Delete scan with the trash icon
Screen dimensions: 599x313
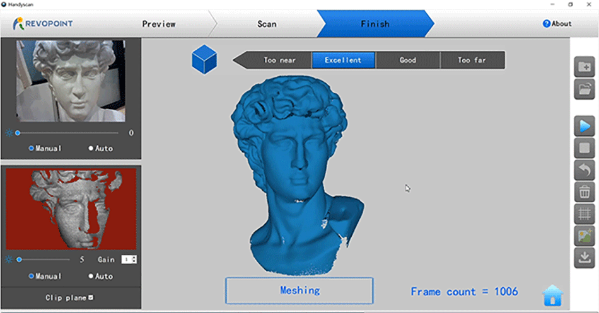(584, 192)
